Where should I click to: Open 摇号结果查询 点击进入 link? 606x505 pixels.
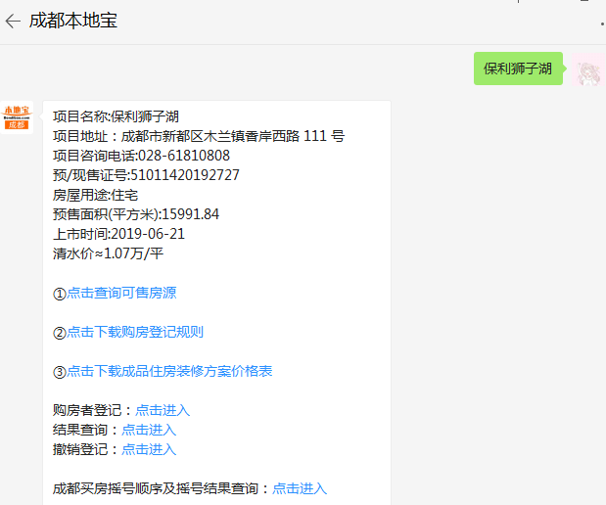[300, 488]
